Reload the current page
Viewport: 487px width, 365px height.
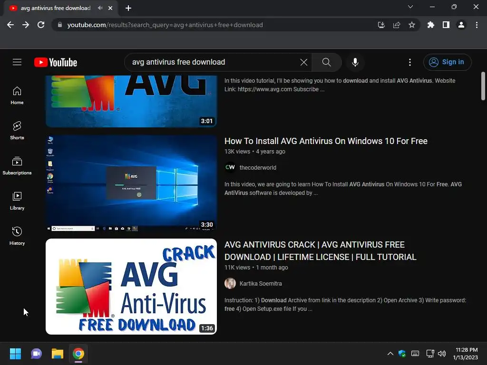pyautogui.click(x=41, y=25)
